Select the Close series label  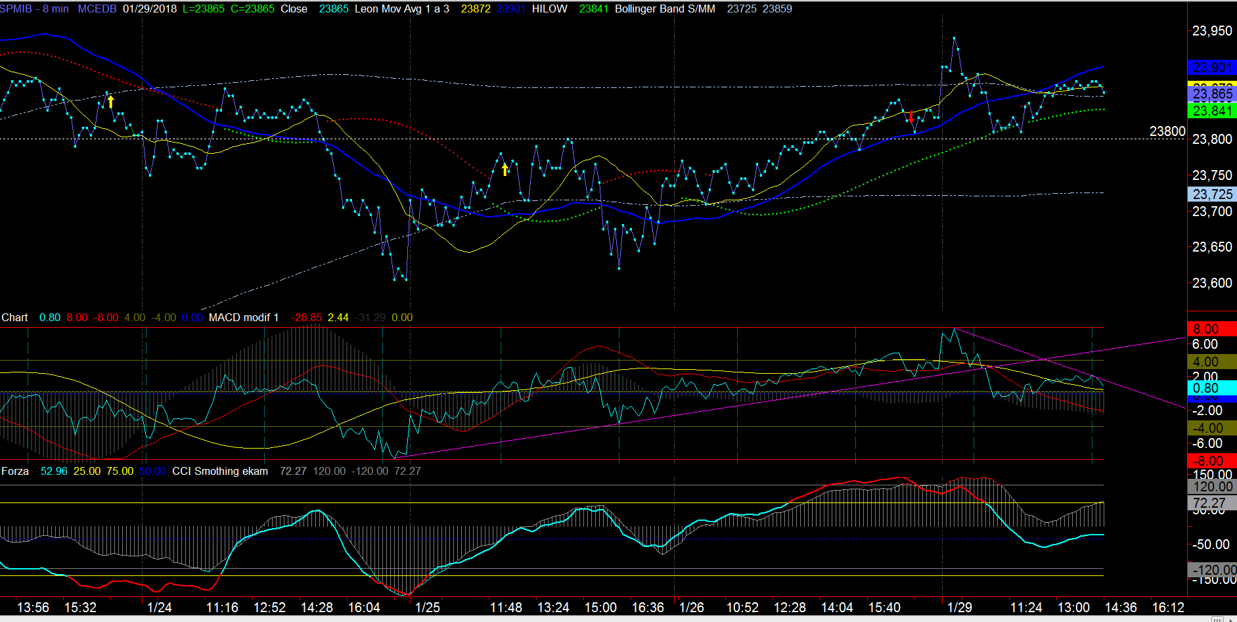(294, 9)
